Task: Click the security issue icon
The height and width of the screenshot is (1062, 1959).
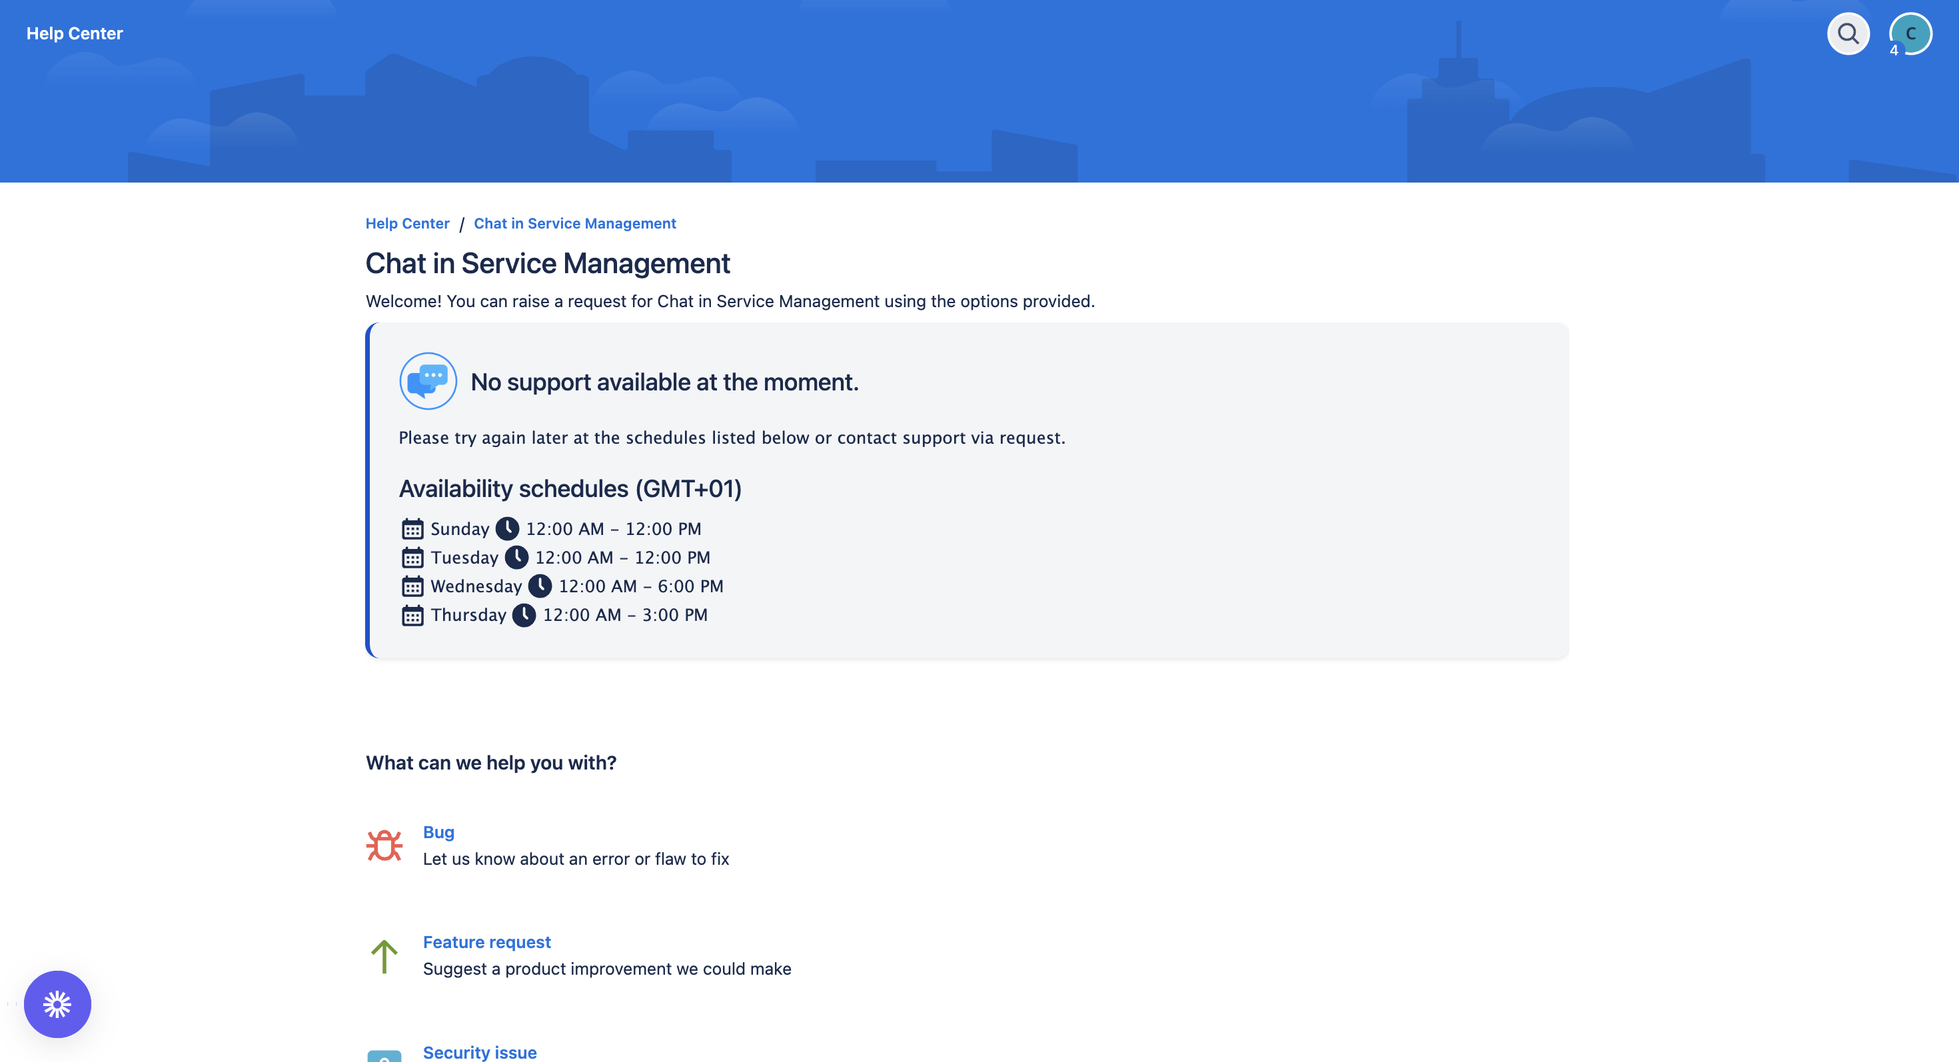Action: (384, 1055)
